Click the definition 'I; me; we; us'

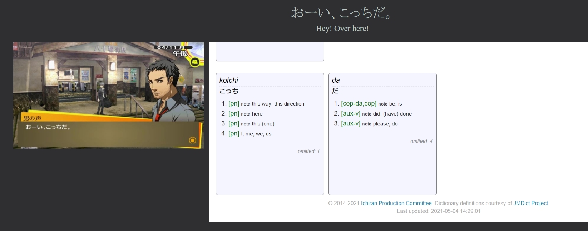[256, 134]
